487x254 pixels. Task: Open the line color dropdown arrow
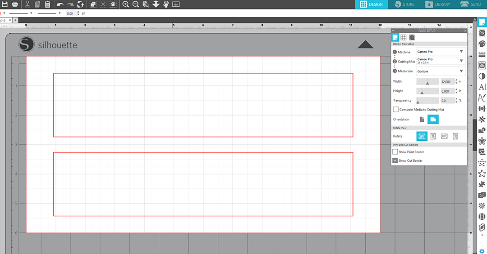tap(5, 13)
